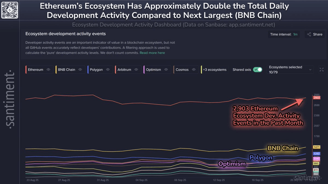Expand the +3 ecosystems list
Screen dimensions: 328x184
pos(215,70)
